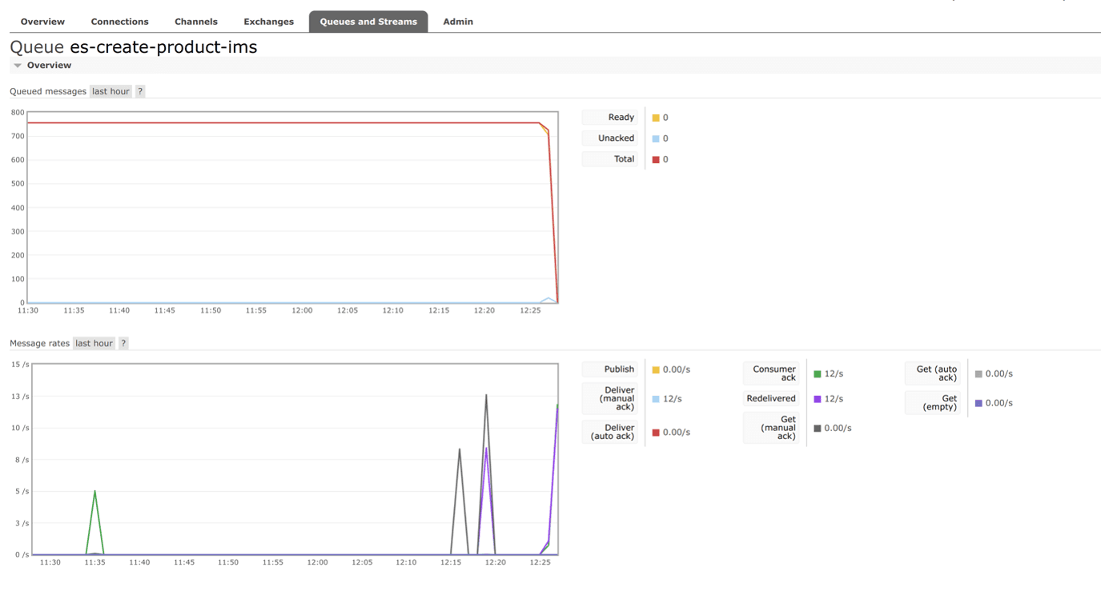Open the Exchanges tab

(268, 22)
